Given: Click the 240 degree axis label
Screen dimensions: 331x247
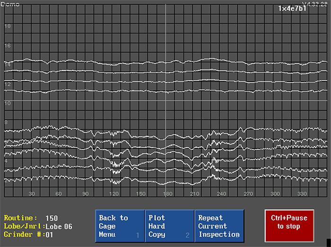Looking at the screenshot, I should (x=221, y=194).
